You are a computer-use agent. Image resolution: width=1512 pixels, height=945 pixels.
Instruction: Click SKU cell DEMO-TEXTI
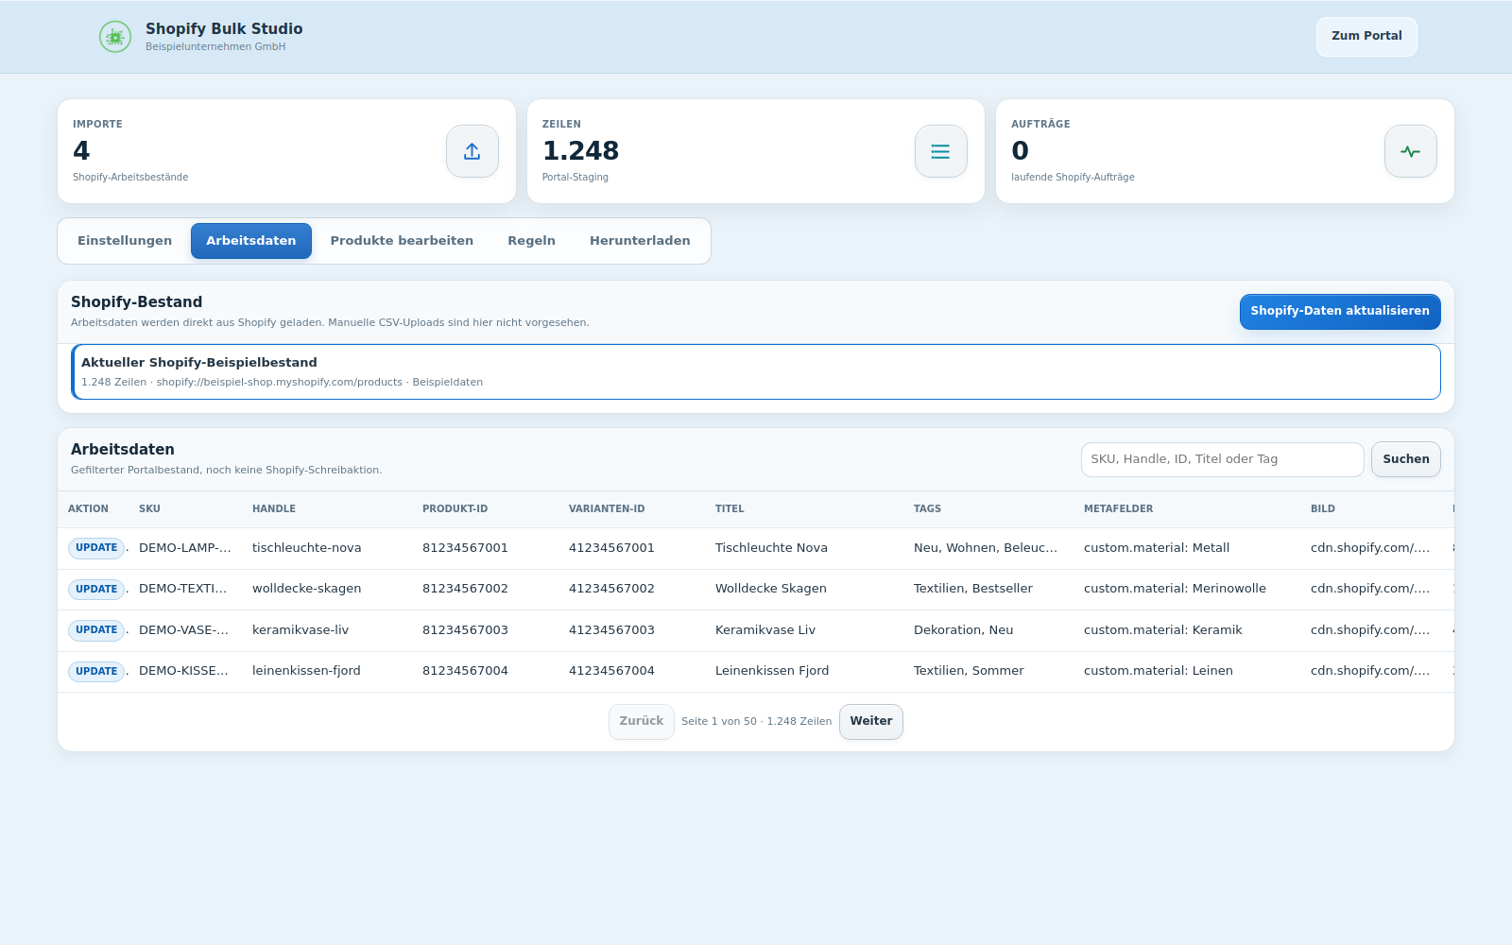tap(183, 589)
